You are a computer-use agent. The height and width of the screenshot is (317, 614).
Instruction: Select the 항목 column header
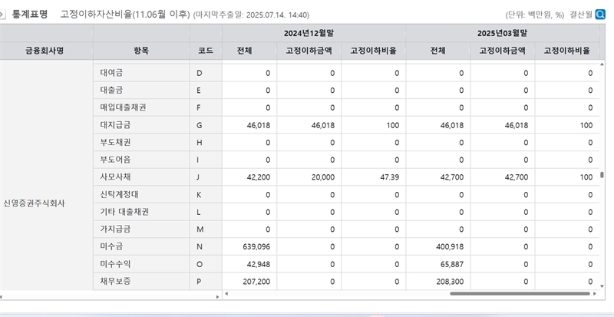coord(141,51)
